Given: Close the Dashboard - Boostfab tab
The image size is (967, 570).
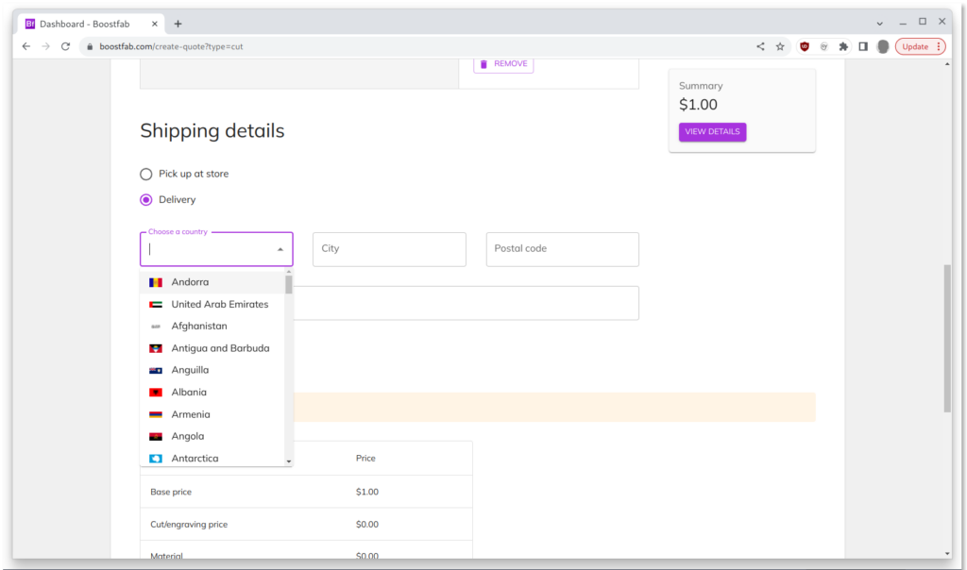Looking at the screenshot, I should point(154,24).
